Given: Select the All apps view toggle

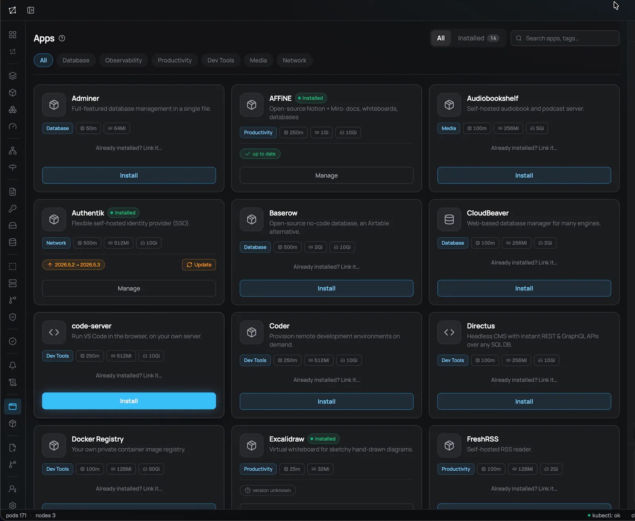Looking at the screenshot, I should click(x=441, y=38).
